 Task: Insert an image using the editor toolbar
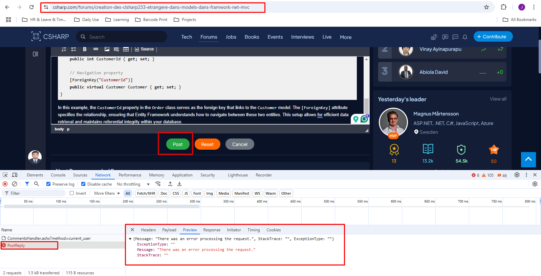point(107,49)
